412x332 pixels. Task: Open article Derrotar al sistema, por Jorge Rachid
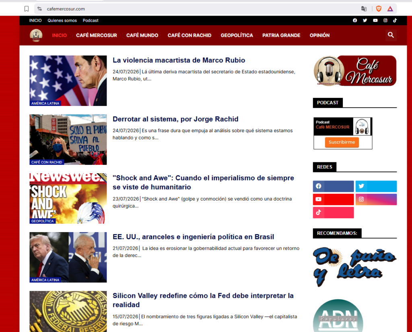[x=175, y=119]
